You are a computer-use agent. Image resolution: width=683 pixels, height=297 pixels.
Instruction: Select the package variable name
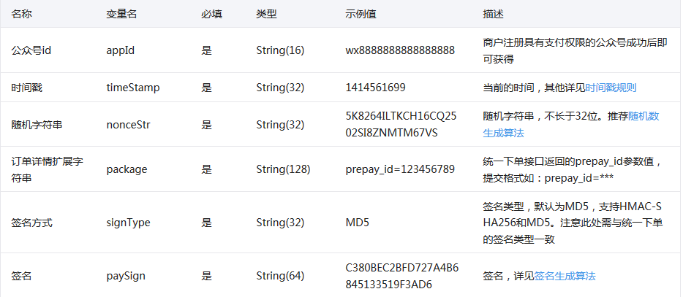[127, 169]
